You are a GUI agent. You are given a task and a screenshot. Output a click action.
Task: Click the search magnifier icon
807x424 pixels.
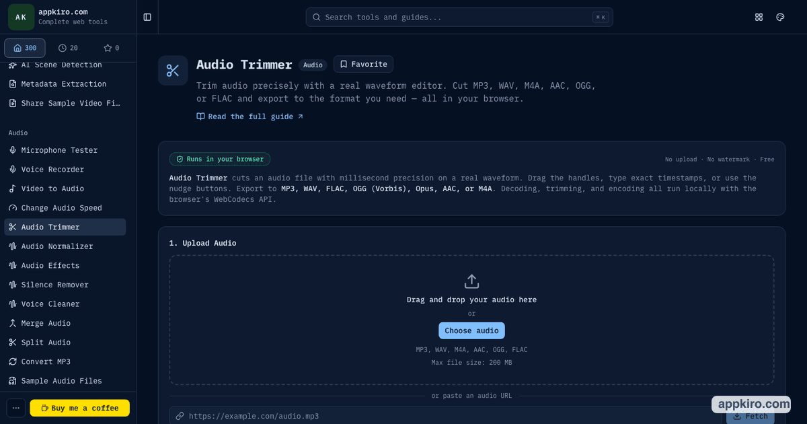[x=317, y=17]
